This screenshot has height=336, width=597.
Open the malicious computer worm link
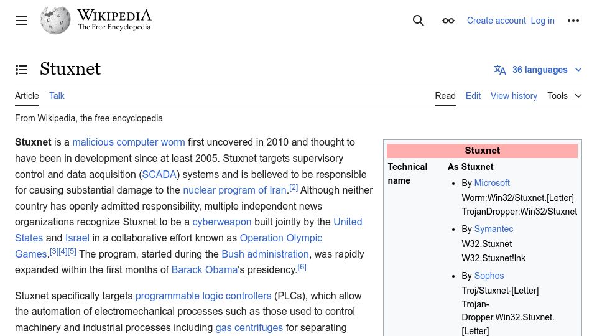(129, 142)
